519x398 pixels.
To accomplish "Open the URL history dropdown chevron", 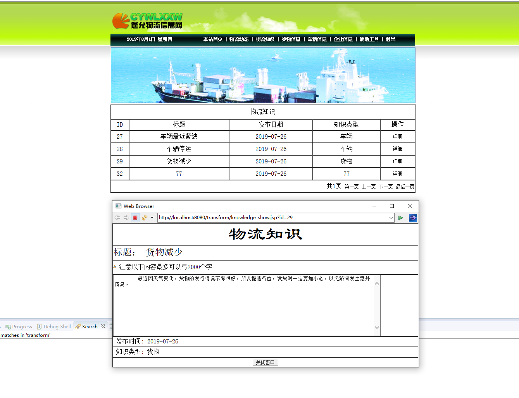I will (x=391, y=218).
